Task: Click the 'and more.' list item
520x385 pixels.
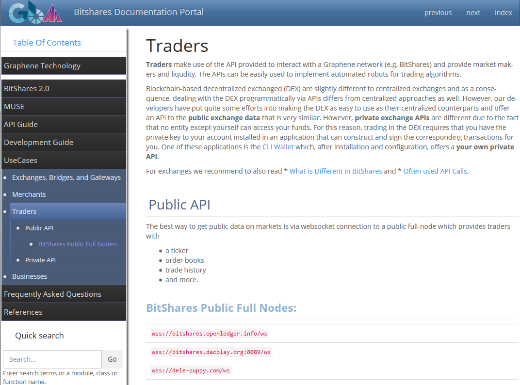Action: tap(182, 280)
